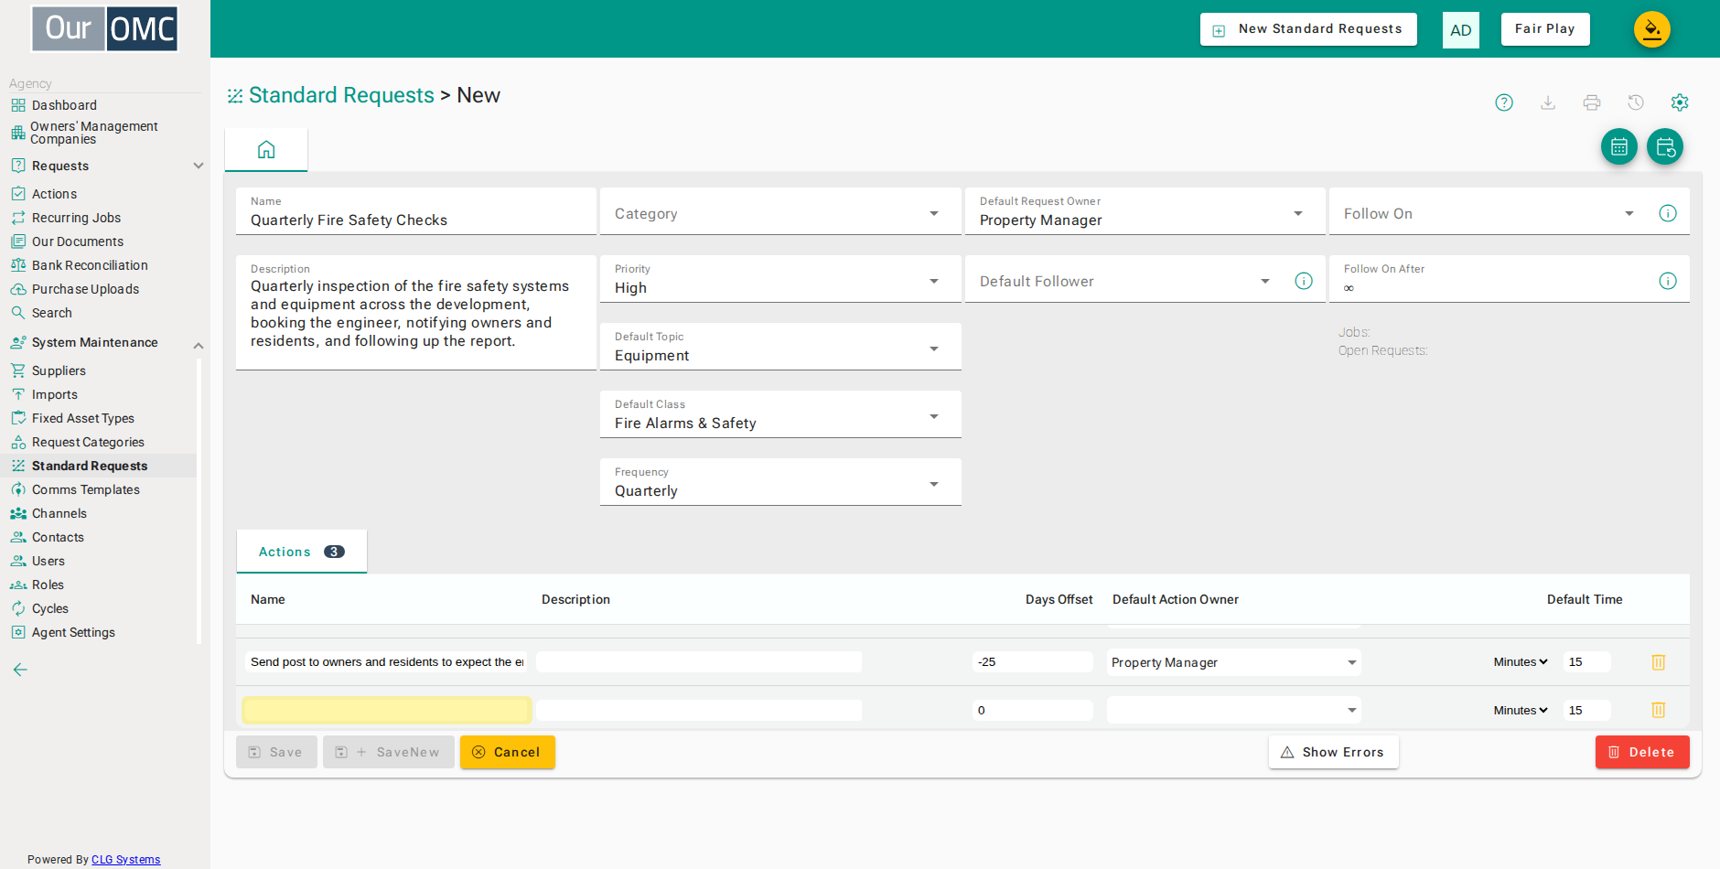1720x869 pixels.
Task: Select the Actions tab
Action: click(302, 552)
